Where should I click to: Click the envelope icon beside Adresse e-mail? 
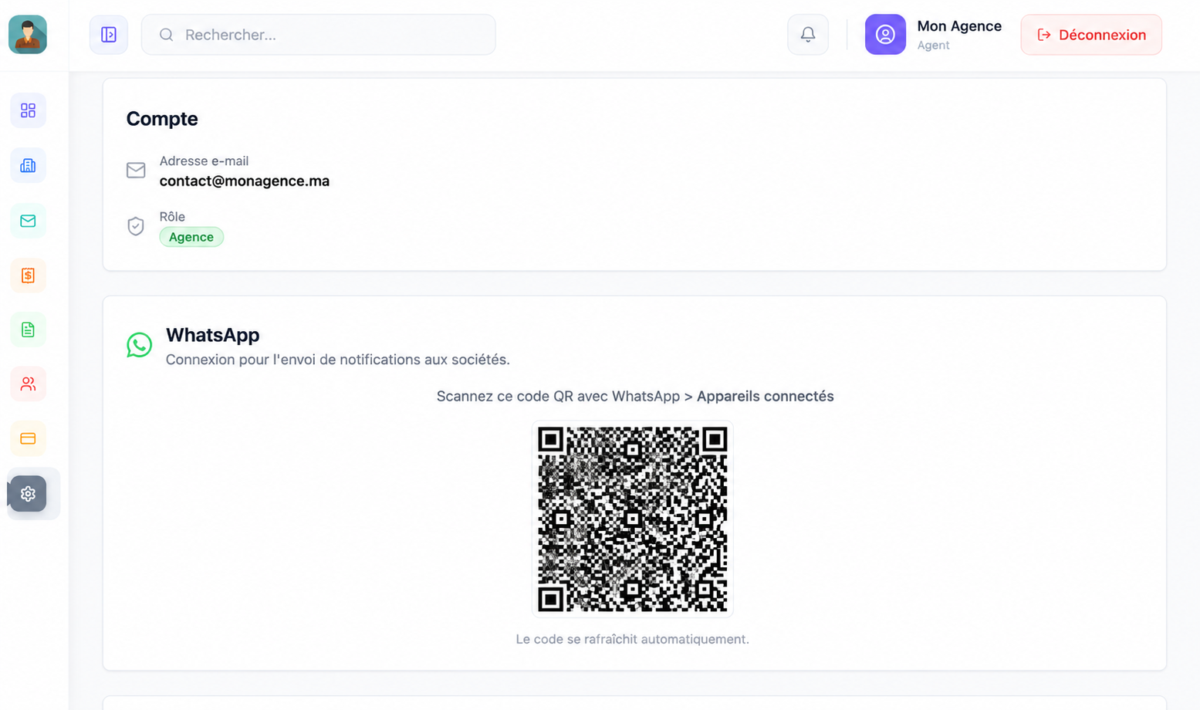coord(136,170)
